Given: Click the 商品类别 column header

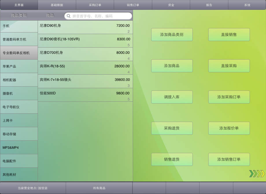Looking at the screenshot, I should (x=19, y=15).
